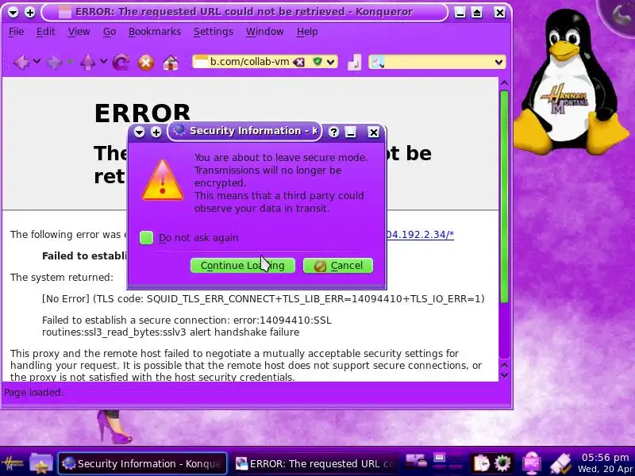This screenshot has width=635, height=476.
Task: Open the Hannah Montana start menu
Action: [13, 463]
